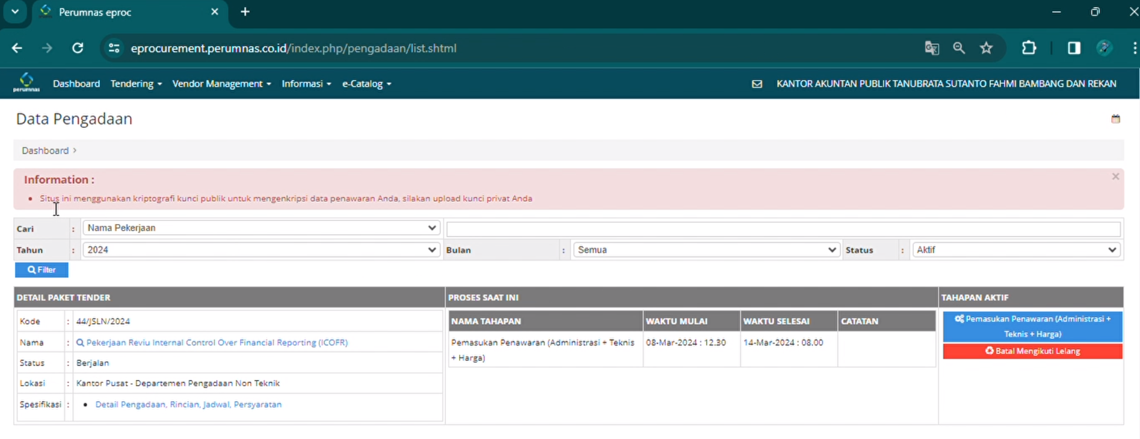Open the envelope messages icon
Screen dimensions: 1140x439
[757, 84]
